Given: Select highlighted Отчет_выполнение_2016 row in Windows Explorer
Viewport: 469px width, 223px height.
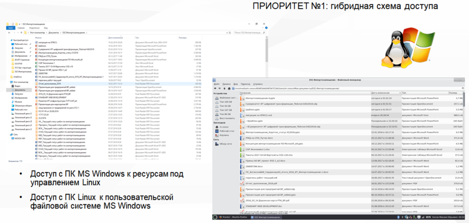Looking at the screenshot, I should tap(118, 84).
